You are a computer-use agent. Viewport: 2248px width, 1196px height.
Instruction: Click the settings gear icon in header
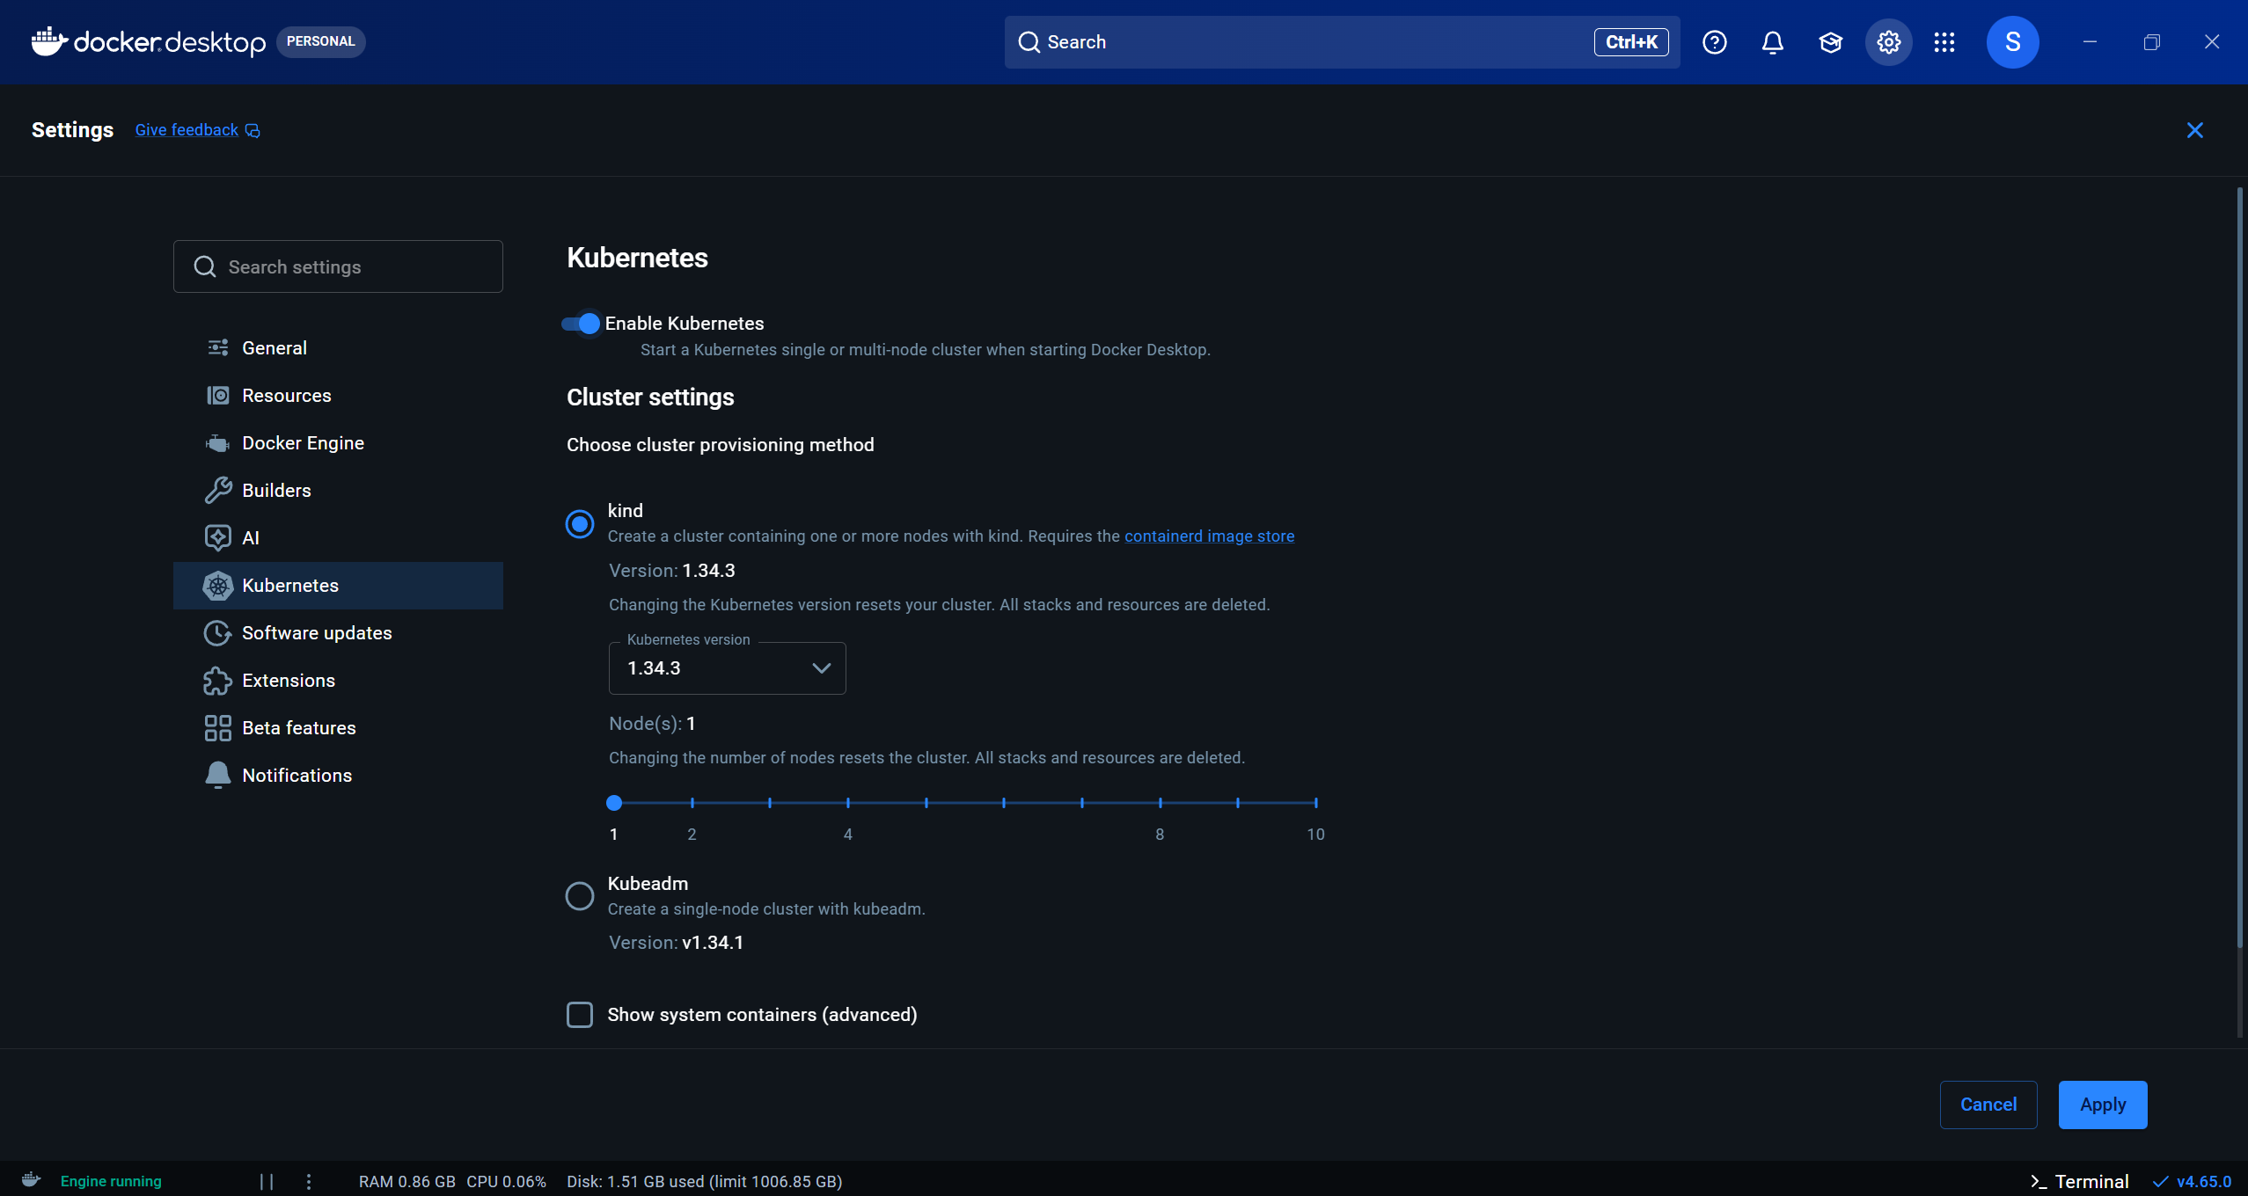pyautogui.click(x=1888, y=42)
